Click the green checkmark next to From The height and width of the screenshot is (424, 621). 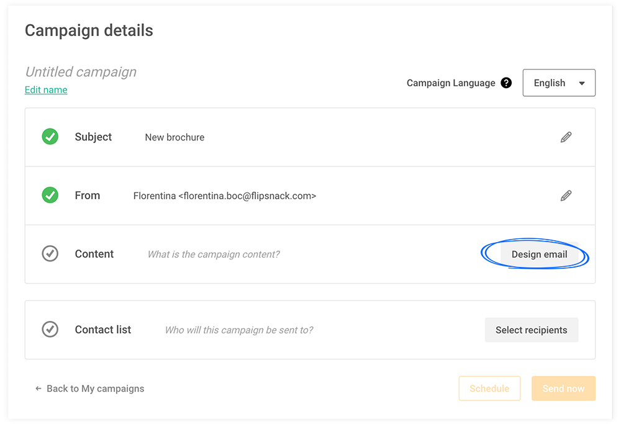pyautogui.click(x=50, y=195)
